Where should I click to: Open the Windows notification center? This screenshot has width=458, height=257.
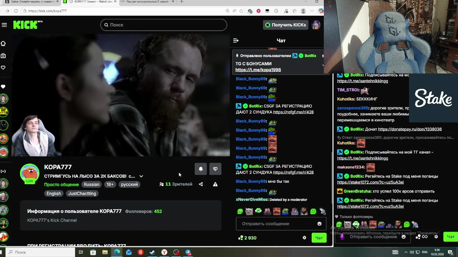click(x=450, y=252)
